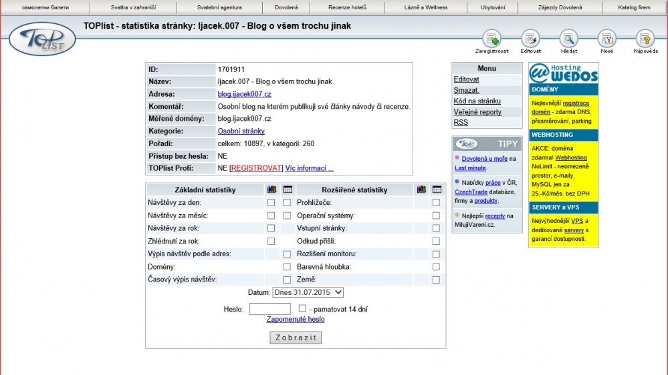Choose Veřejné reporty from the Menu
Screen dimensions: 668x375
[477, 112]
